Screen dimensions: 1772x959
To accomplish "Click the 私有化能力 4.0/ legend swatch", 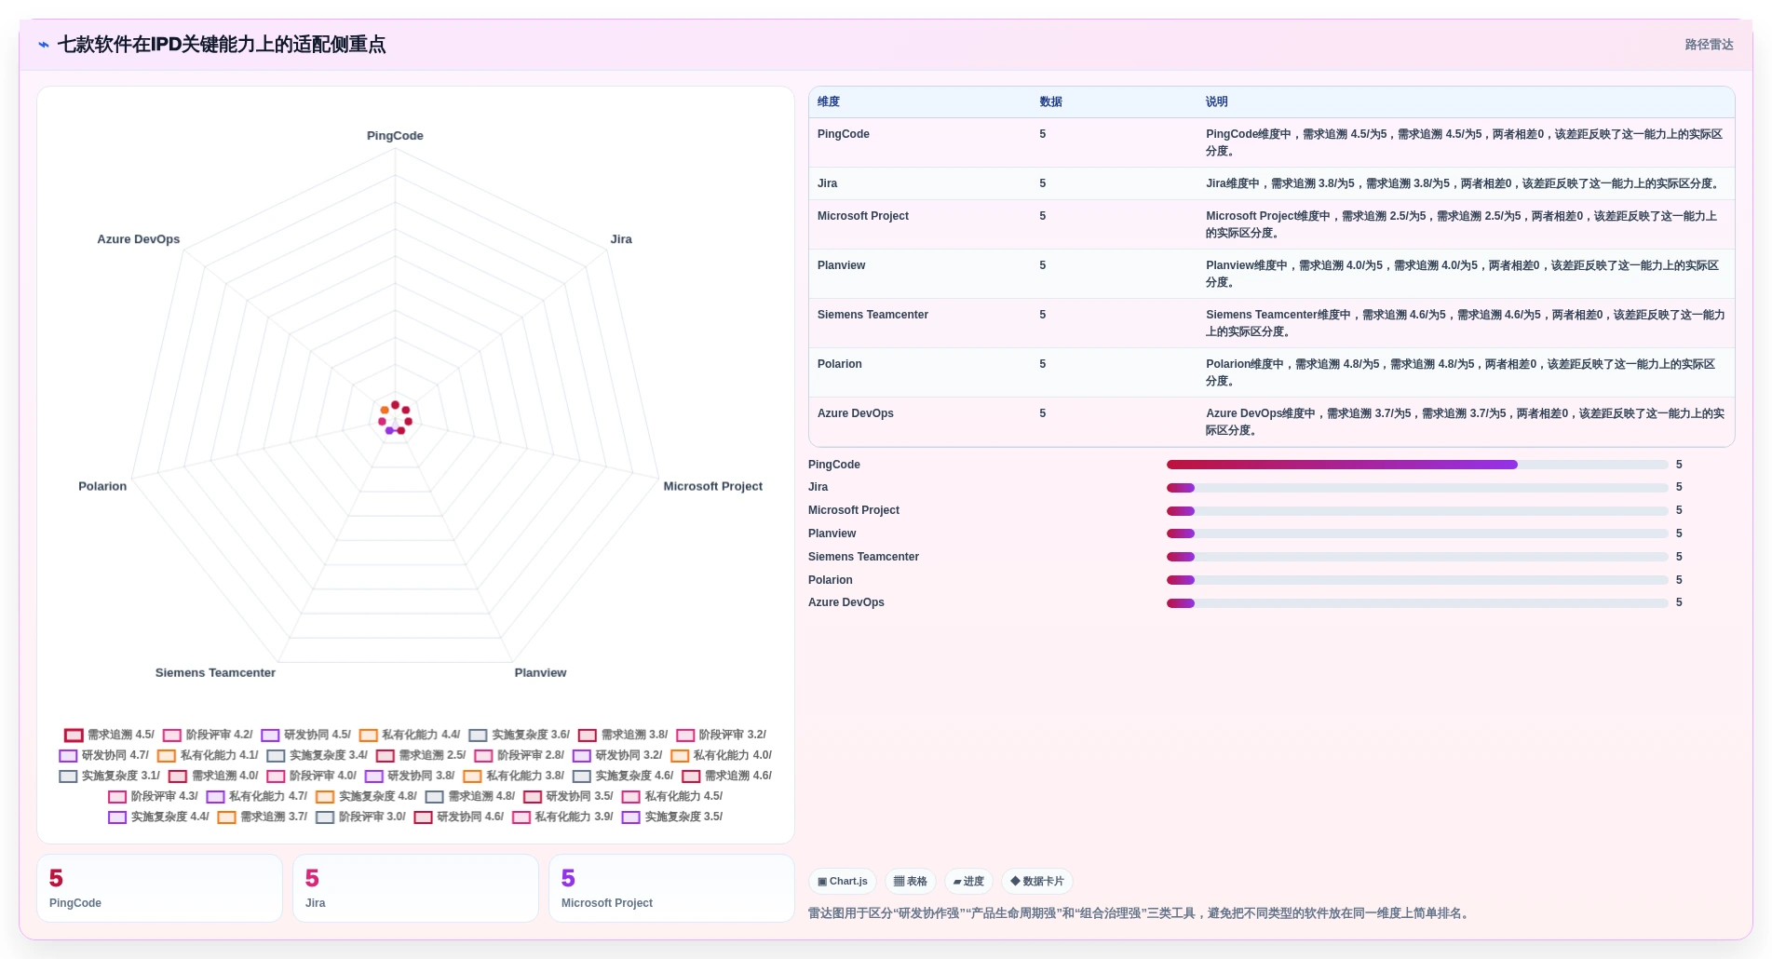I will click(x=680, y=756).
